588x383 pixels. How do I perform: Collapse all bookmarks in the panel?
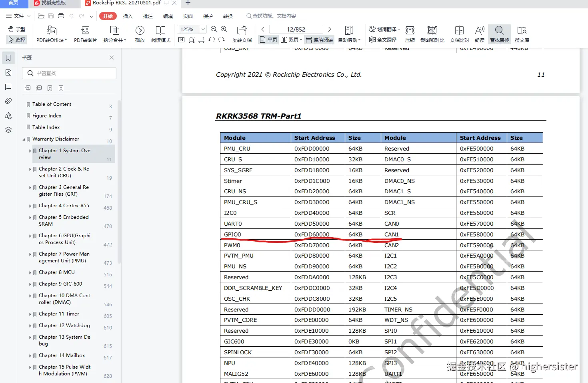pos(39,88)
